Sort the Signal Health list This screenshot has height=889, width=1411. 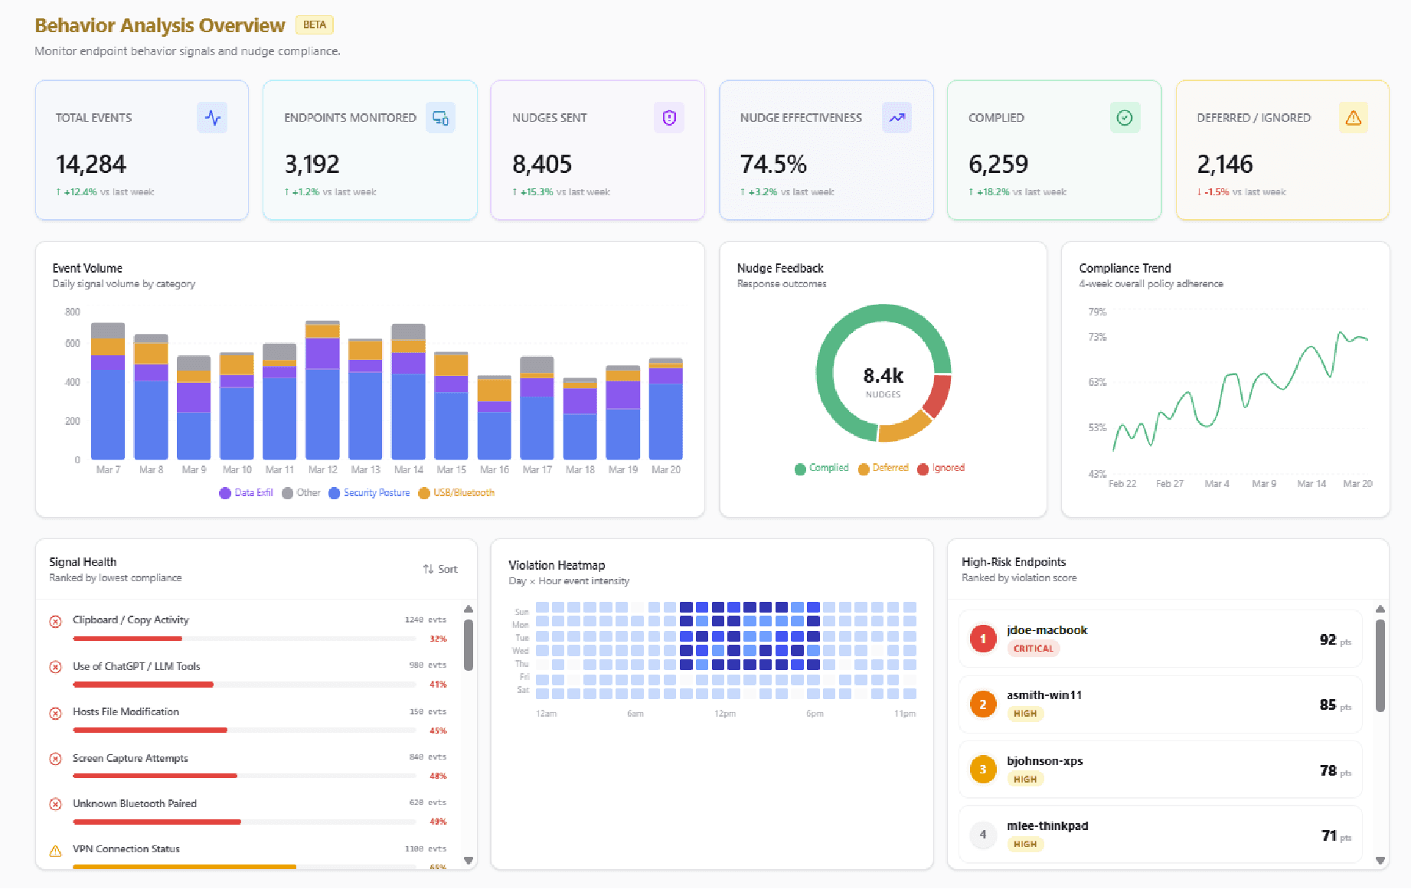click(440, 569)
